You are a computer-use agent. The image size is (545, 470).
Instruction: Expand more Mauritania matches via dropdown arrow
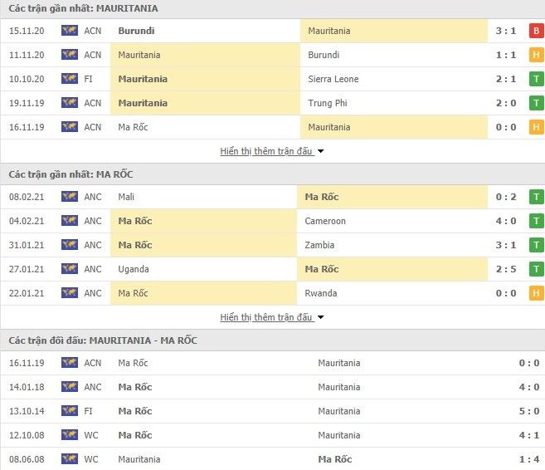[x=321, y=152]
